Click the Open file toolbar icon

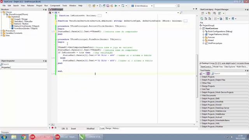[94, 6]
